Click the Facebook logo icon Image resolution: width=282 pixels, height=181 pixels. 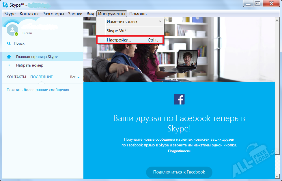pos(179,99)
